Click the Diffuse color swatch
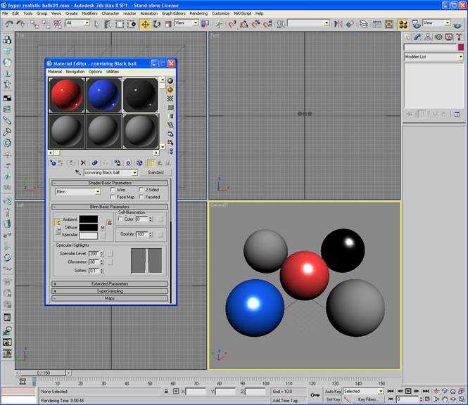 pos(89,227)
